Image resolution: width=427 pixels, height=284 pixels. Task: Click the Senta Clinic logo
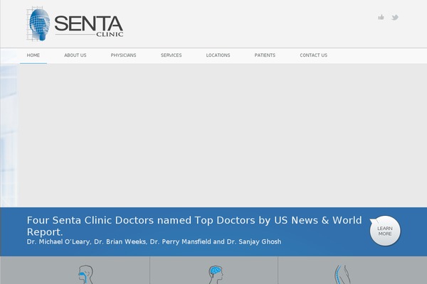tap(75, 24)
